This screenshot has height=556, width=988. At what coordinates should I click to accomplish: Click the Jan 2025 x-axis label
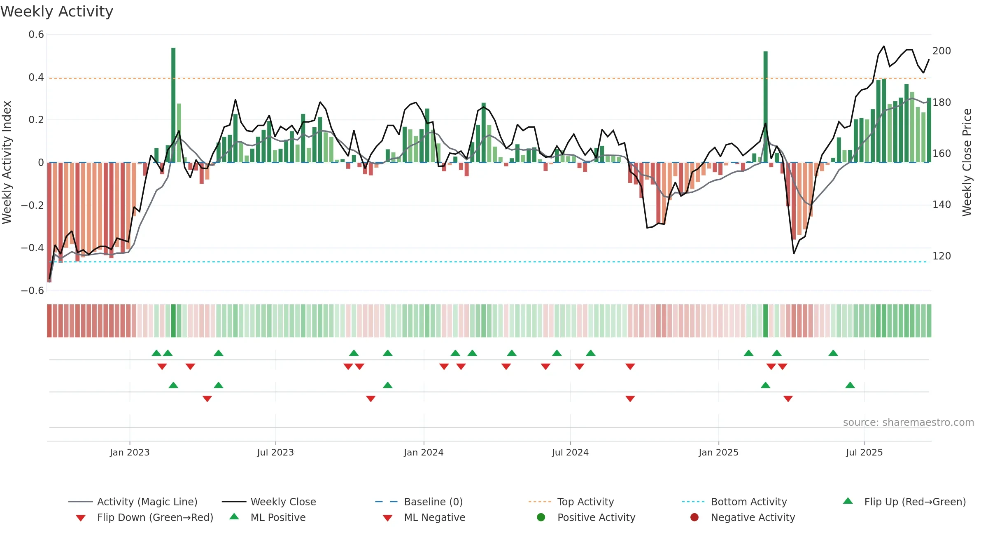pyautogui.click(x=718, y=452)
